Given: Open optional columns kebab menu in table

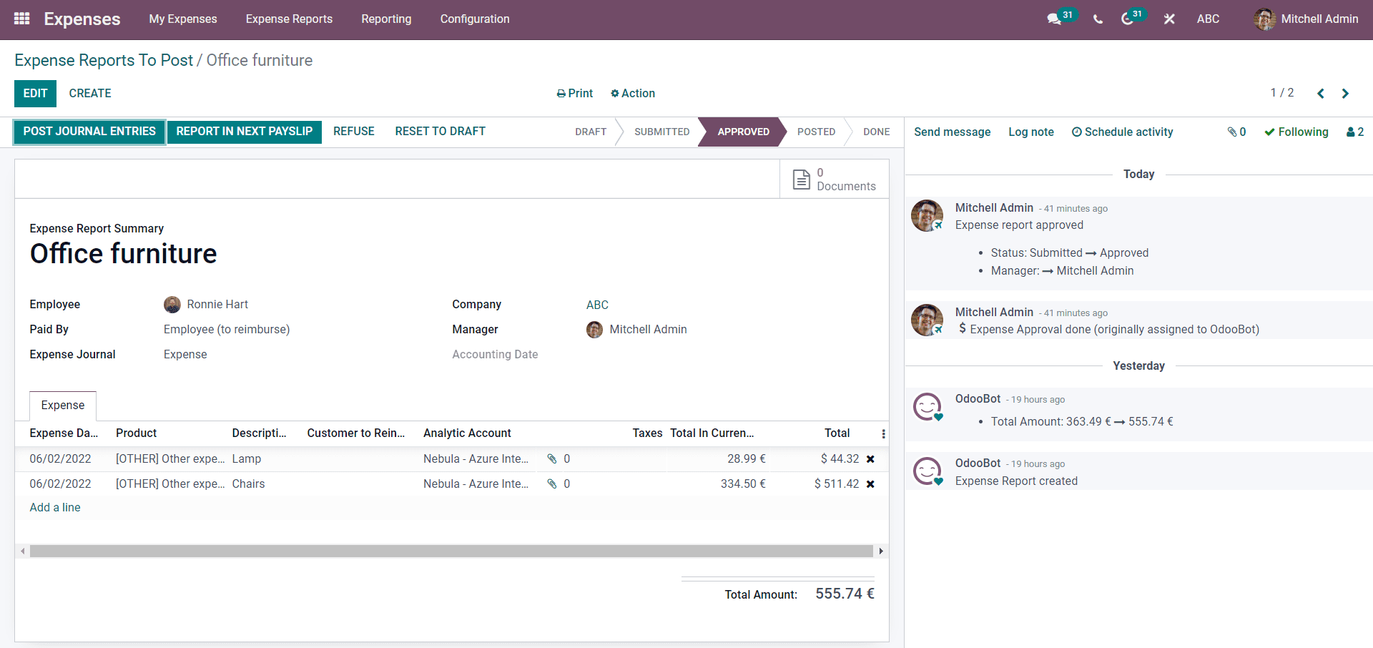Looking at the screenshot, I should click(x=883, y=433).
